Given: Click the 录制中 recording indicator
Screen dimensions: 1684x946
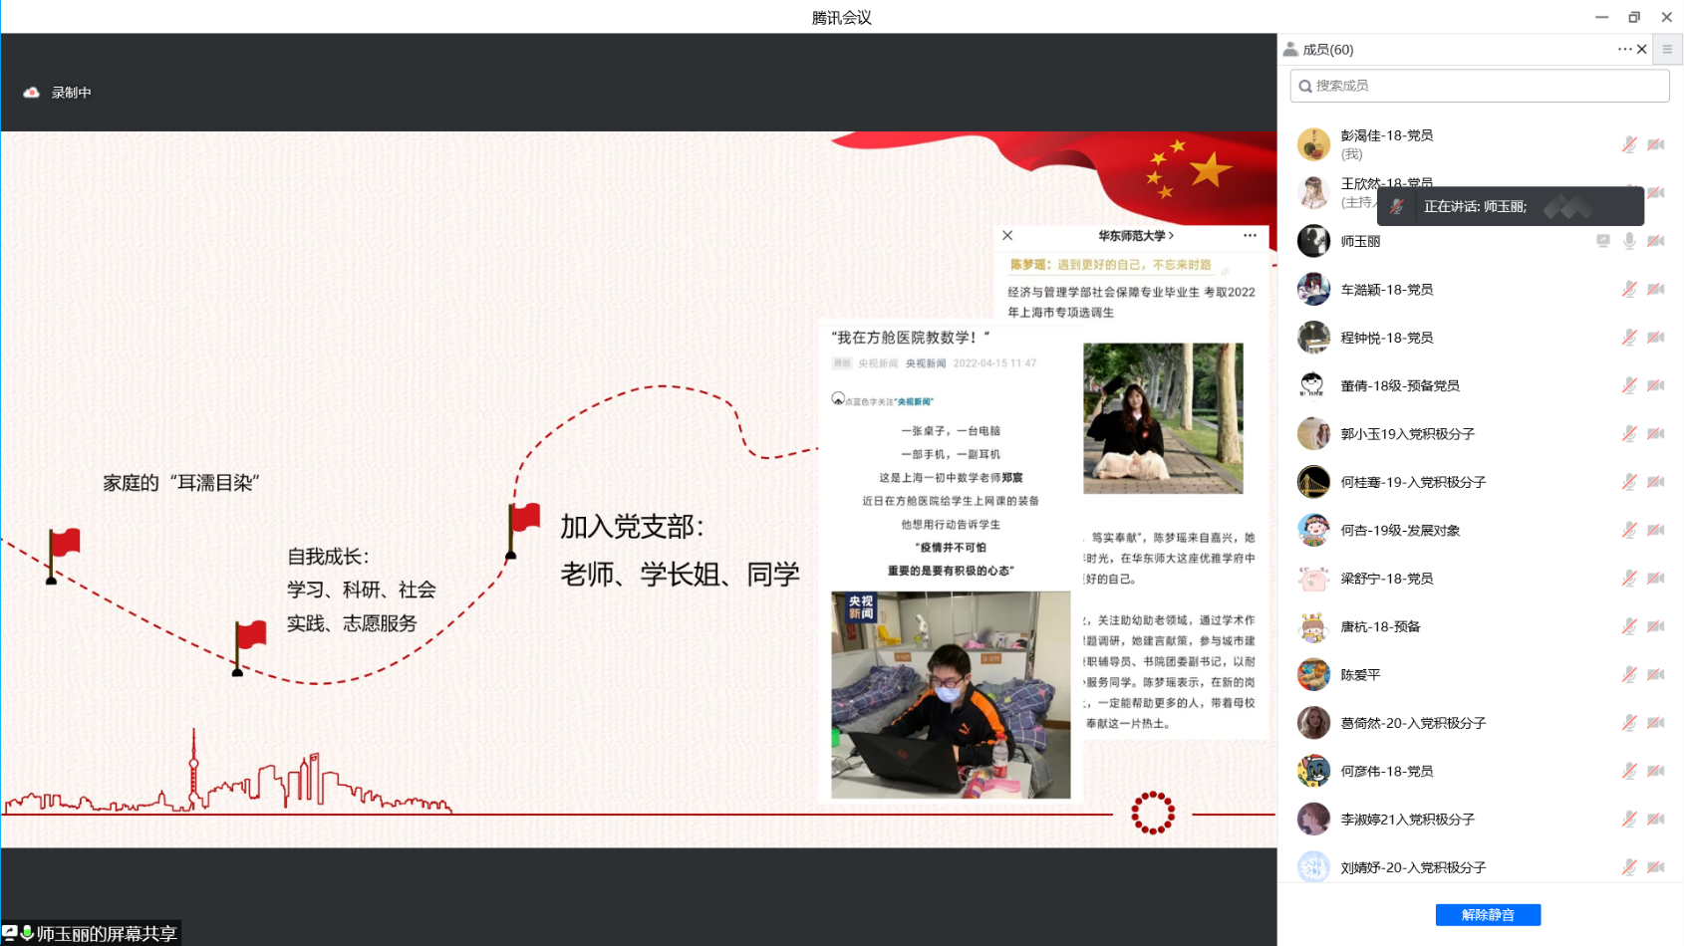Looking at the screenshot, I should pyautogui.click(x=57, y=93).
